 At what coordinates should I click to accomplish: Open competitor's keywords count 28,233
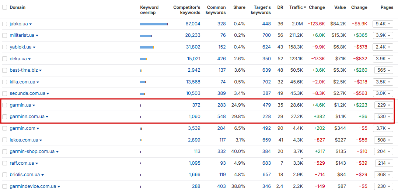[x=193, y=35]
